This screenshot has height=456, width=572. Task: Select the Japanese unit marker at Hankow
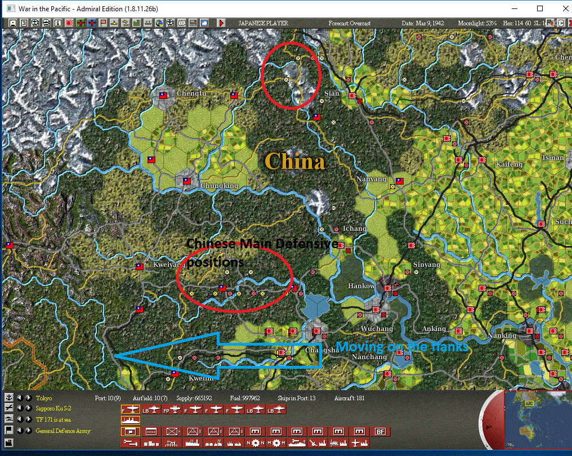[x=388, y=288]
